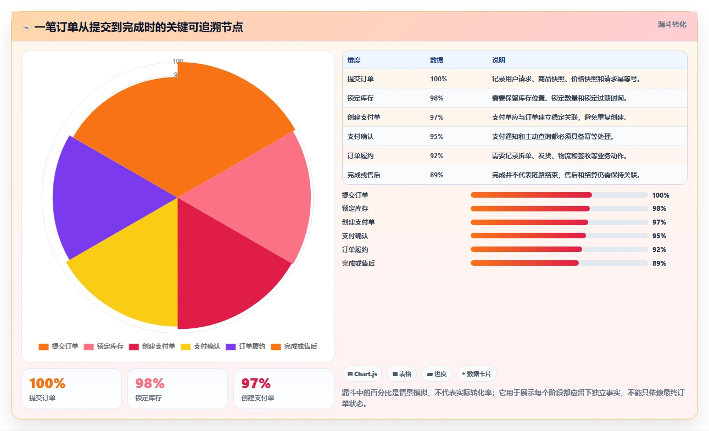Toggle 支付确认 yellow legend box
Screen dimensions: 709x431
[x=186, y=347]
